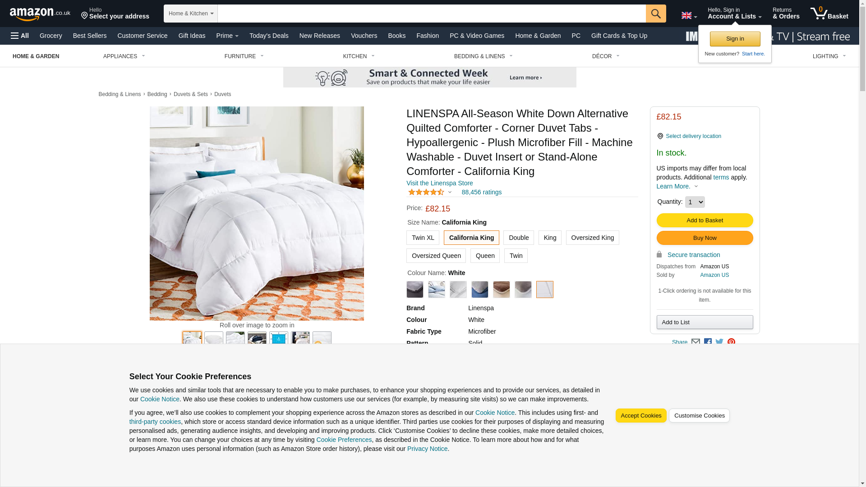
Task: Expand the Home & Kitchen search category dropdown
Action: coord(191,14)
